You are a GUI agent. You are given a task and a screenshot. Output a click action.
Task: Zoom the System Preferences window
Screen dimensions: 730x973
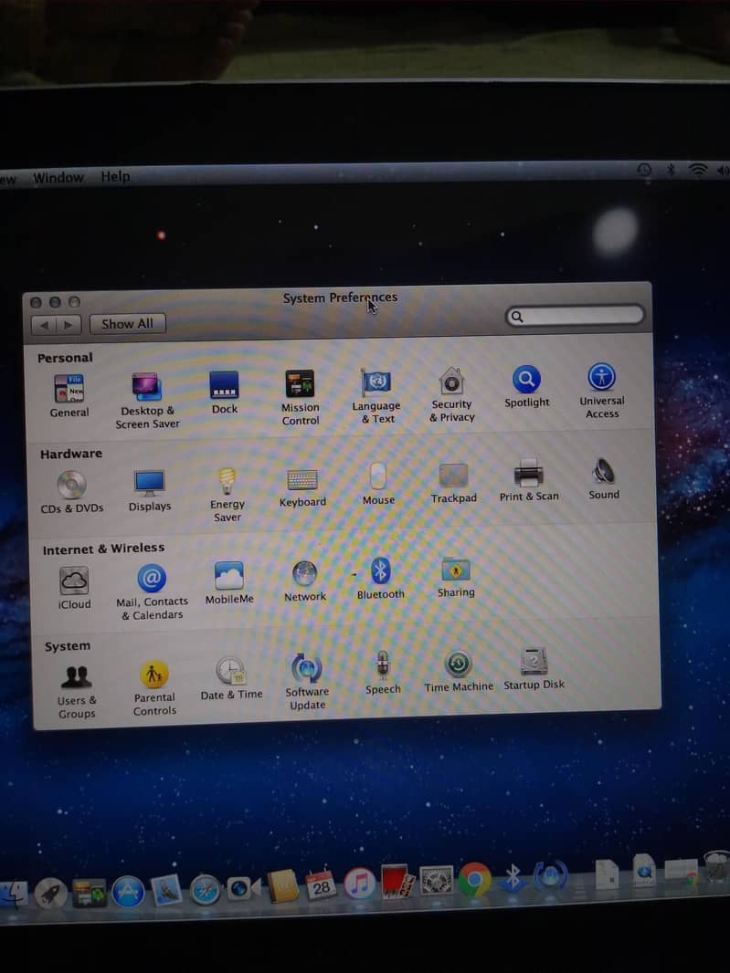click(x=74, y=301)
